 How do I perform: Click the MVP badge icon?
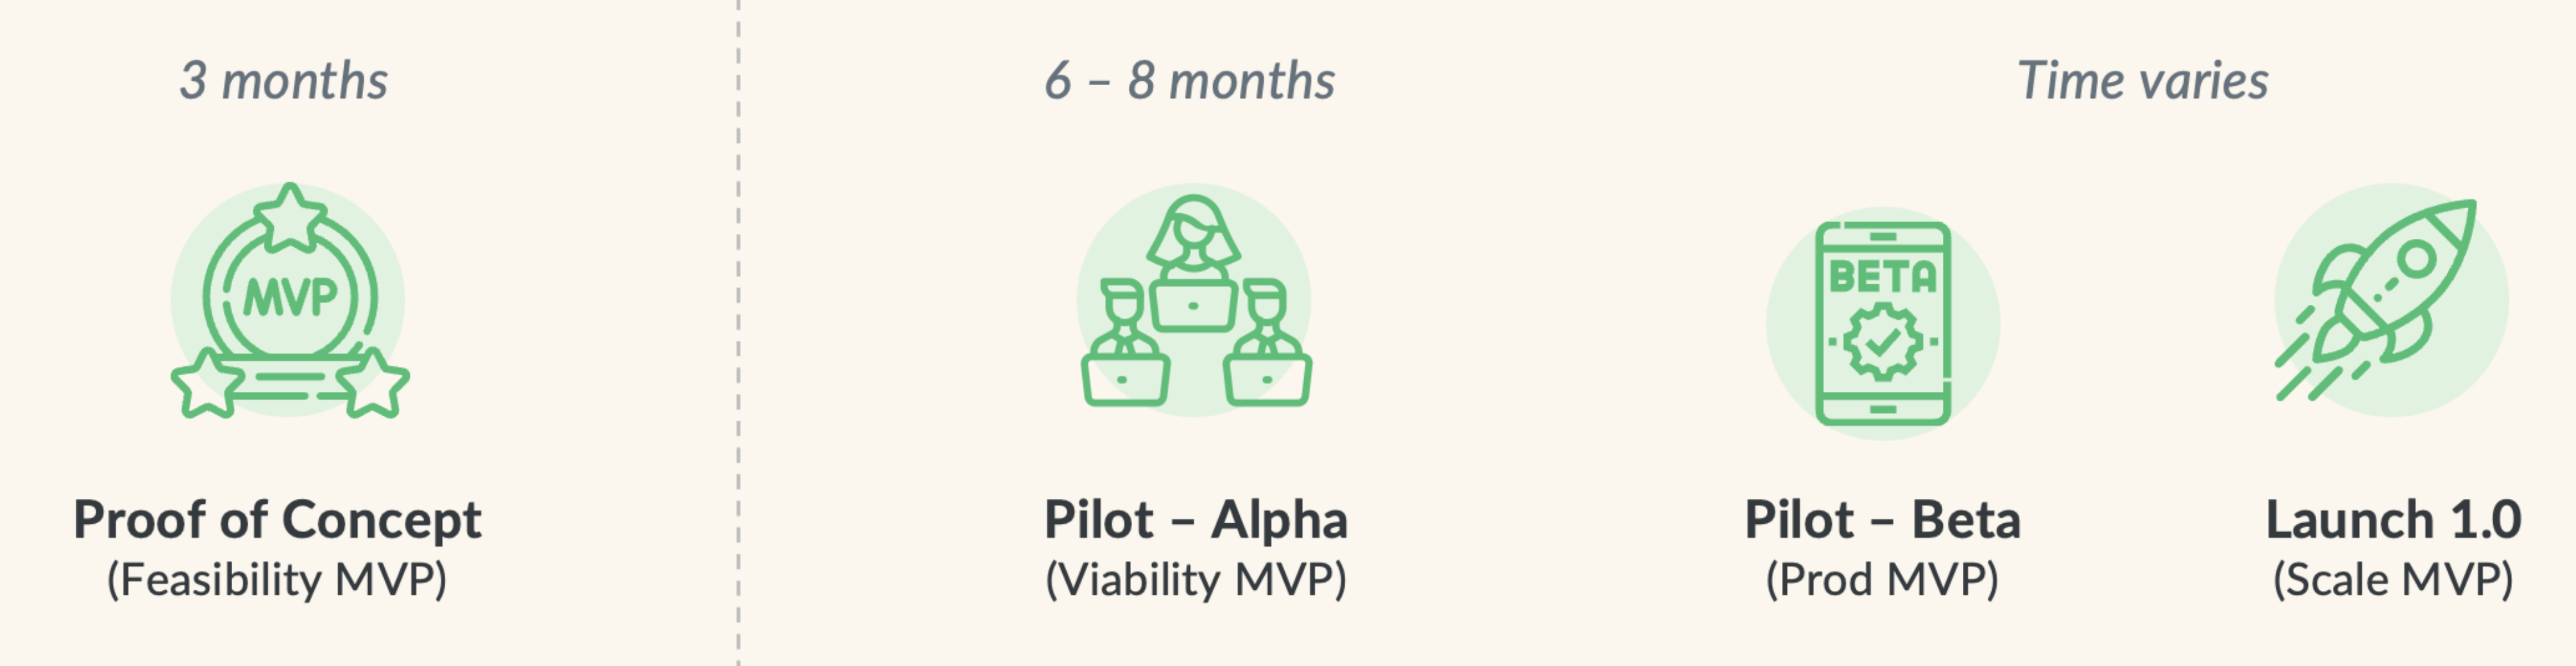pyautogui.click(x=289, y=300)
